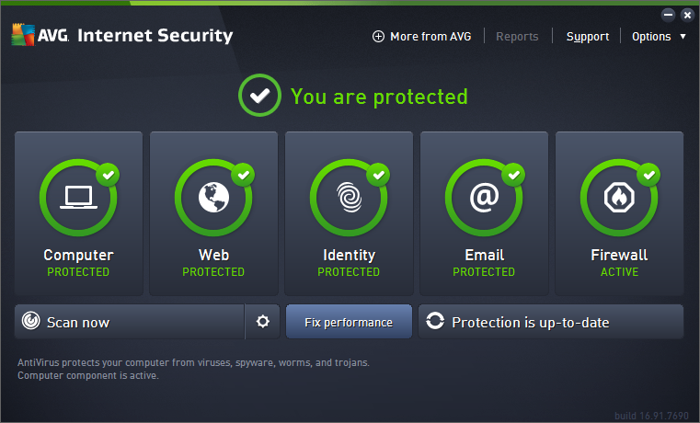Expand the Options dropdown arrow
Viewport: 700px width, 423px height.
pyautogui.click(x=683, y=37)
